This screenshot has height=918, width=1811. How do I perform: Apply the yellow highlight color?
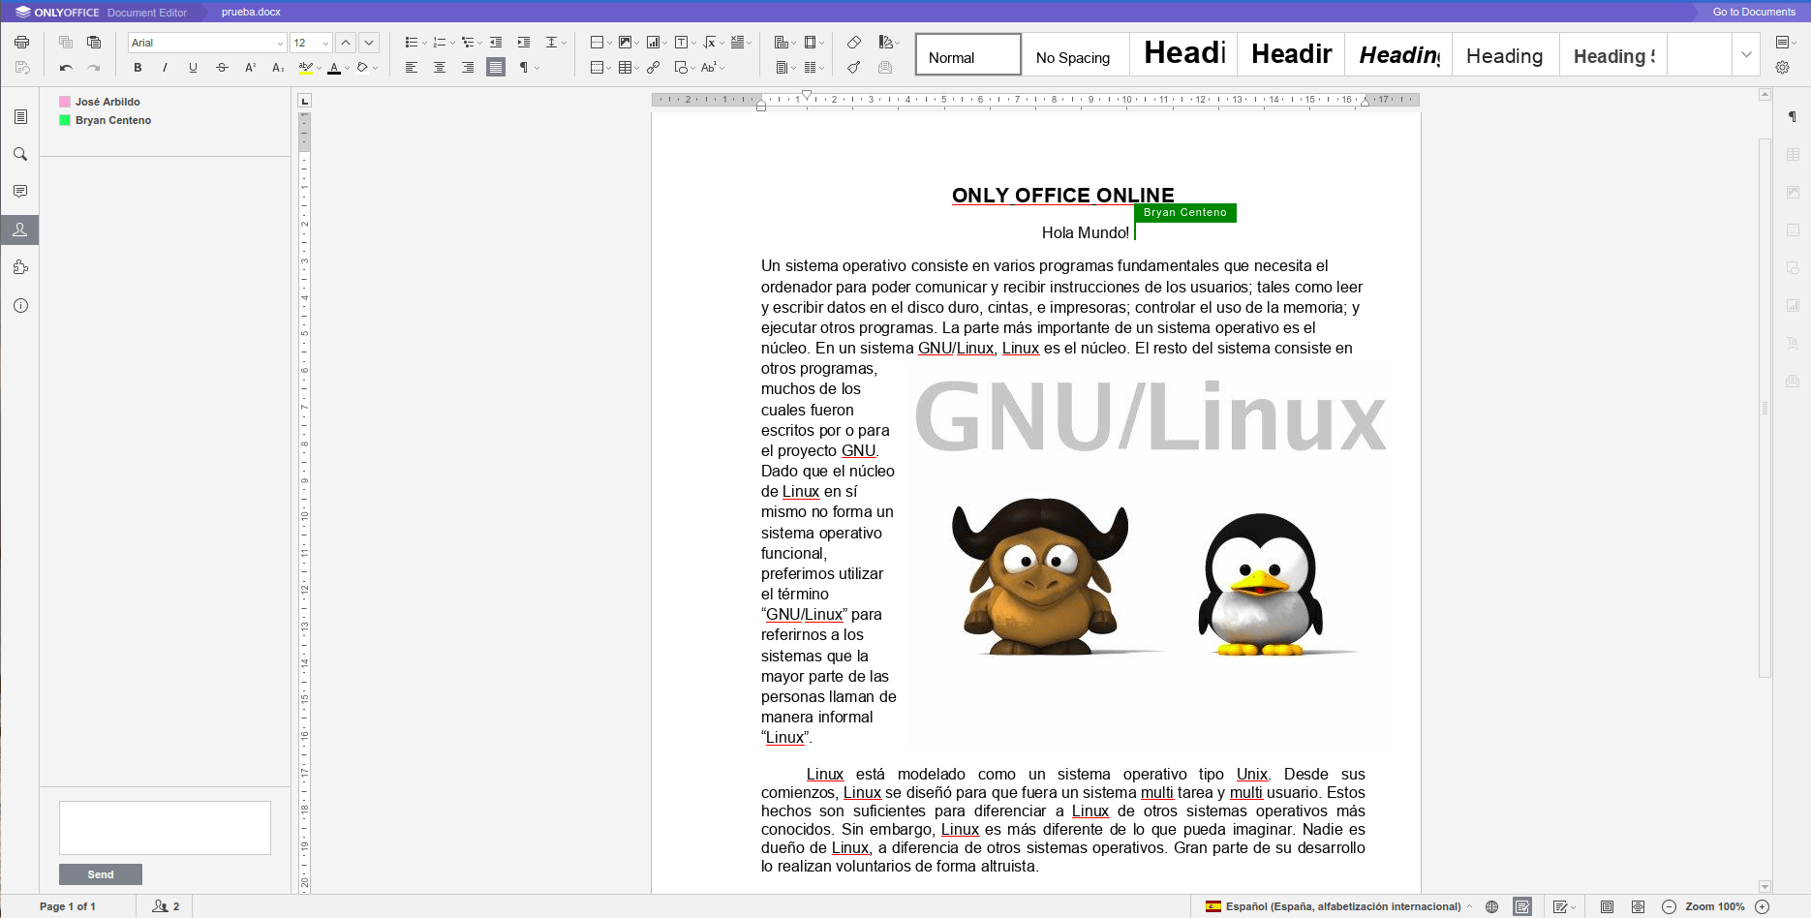click(306, 68)
